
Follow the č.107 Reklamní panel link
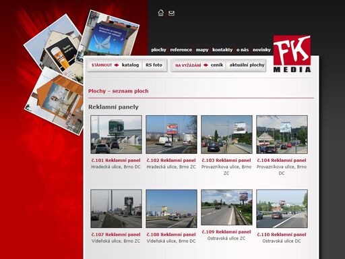(x=116, y=235)
